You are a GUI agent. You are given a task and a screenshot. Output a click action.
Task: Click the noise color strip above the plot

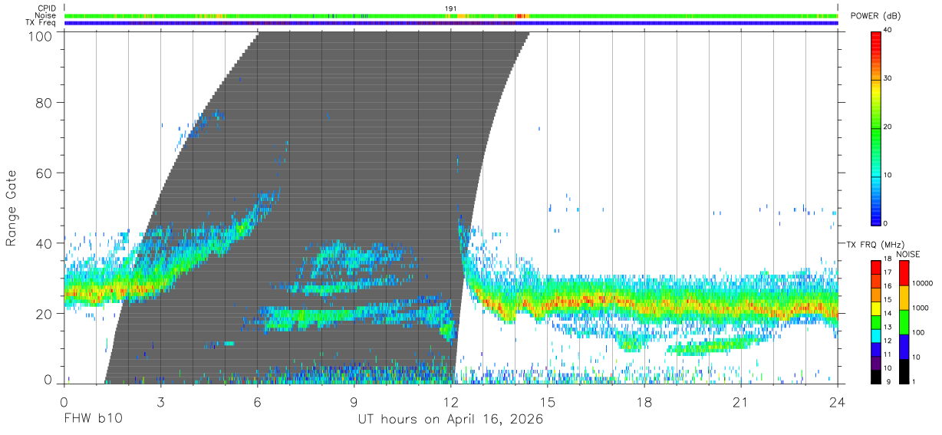451,15
